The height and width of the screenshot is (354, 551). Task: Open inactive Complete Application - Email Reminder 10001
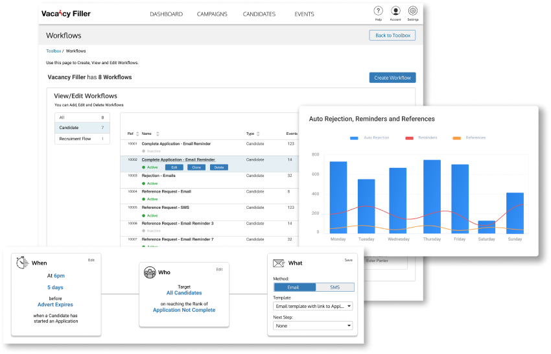pos(176,144)
